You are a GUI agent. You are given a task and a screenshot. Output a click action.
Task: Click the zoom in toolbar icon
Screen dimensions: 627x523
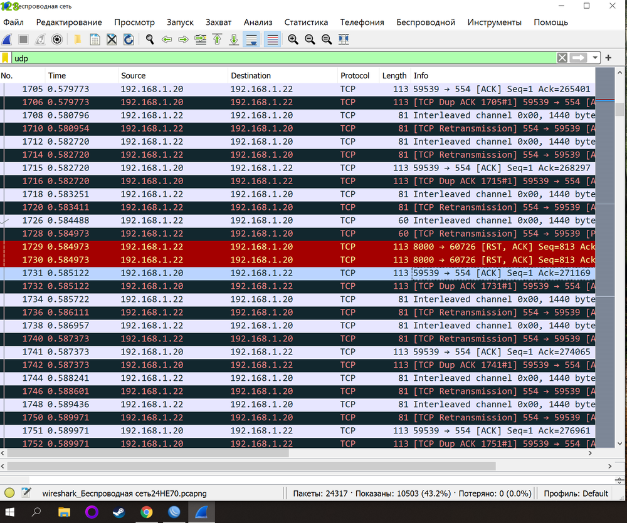pyautogui.click(x=293, y=39)
